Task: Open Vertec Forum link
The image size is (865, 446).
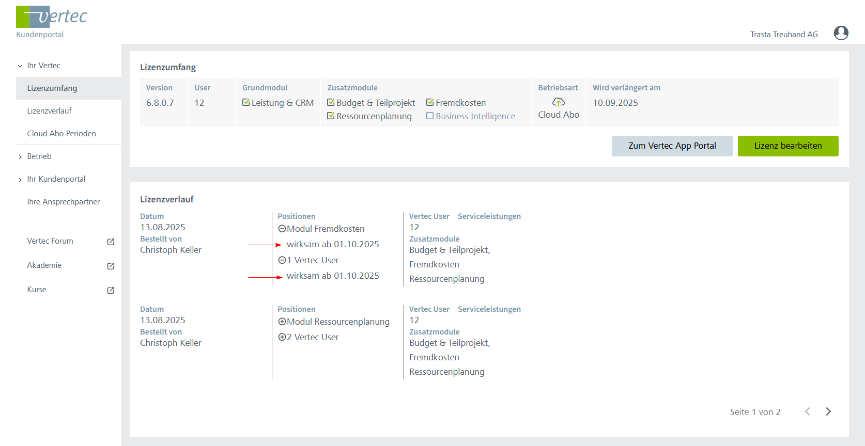Action: [x=50, y=241]
